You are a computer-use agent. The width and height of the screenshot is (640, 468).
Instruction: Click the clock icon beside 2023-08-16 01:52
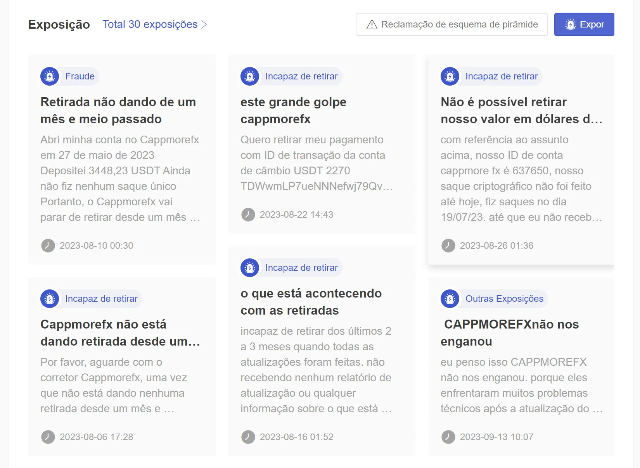click(x=248, y=437)
